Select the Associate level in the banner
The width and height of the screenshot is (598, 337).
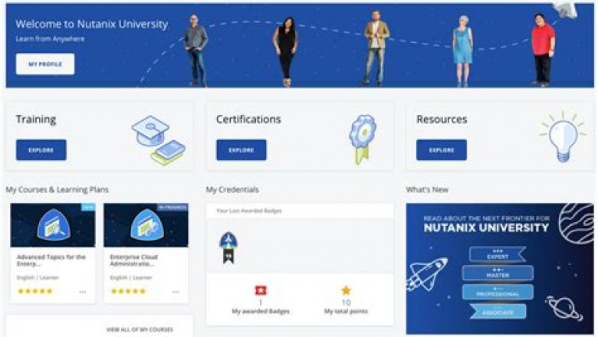(x=494, y=311)
